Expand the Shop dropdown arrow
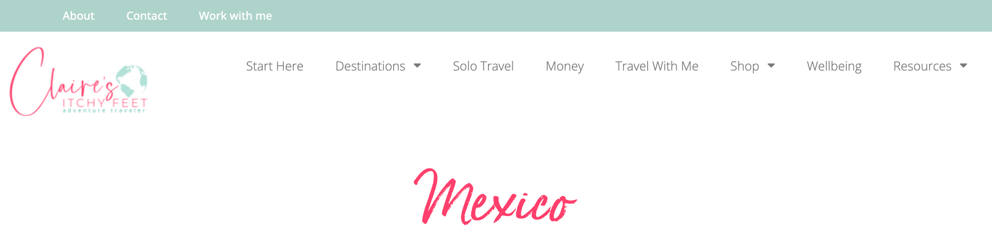This screenshot has width=992, height=237. tap(771, 65)
